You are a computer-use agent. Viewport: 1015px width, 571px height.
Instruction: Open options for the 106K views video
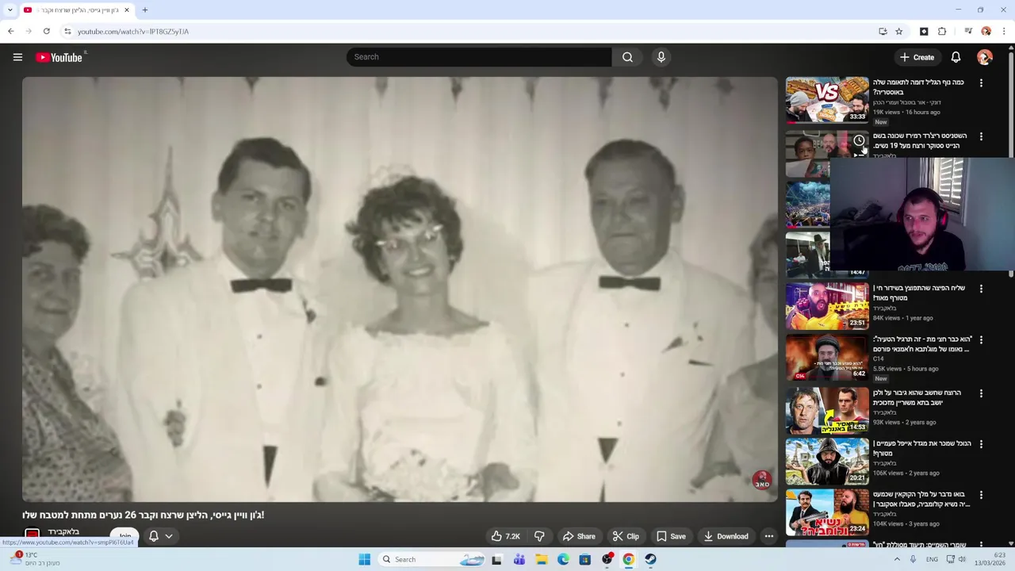click(981, 444)
